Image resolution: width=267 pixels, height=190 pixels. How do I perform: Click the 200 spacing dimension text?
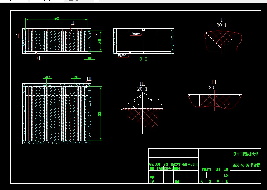pyautogui.click(x=76, y=77)
